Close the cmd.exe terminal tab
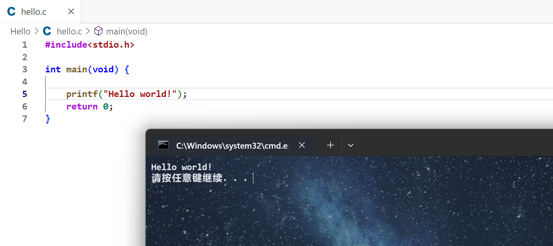The image size is (553, 246). click(302, 145)
